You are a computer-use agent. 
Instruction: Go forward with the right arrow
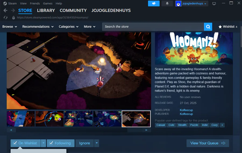pos(13,10)
